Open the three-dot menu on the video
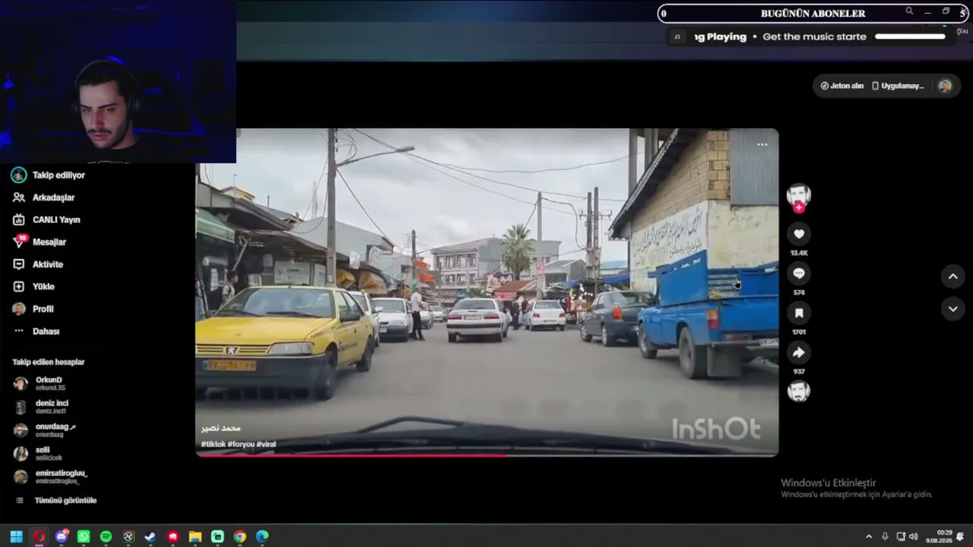The image size is (973, 547). (x=762, y=144)
